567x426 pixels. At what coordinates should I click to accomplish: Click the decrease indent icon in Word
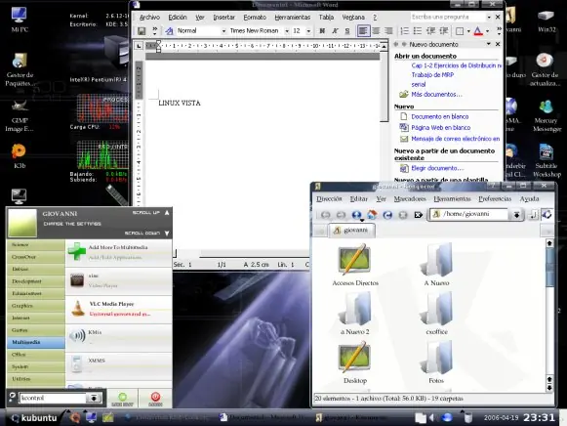coord(430,31)
